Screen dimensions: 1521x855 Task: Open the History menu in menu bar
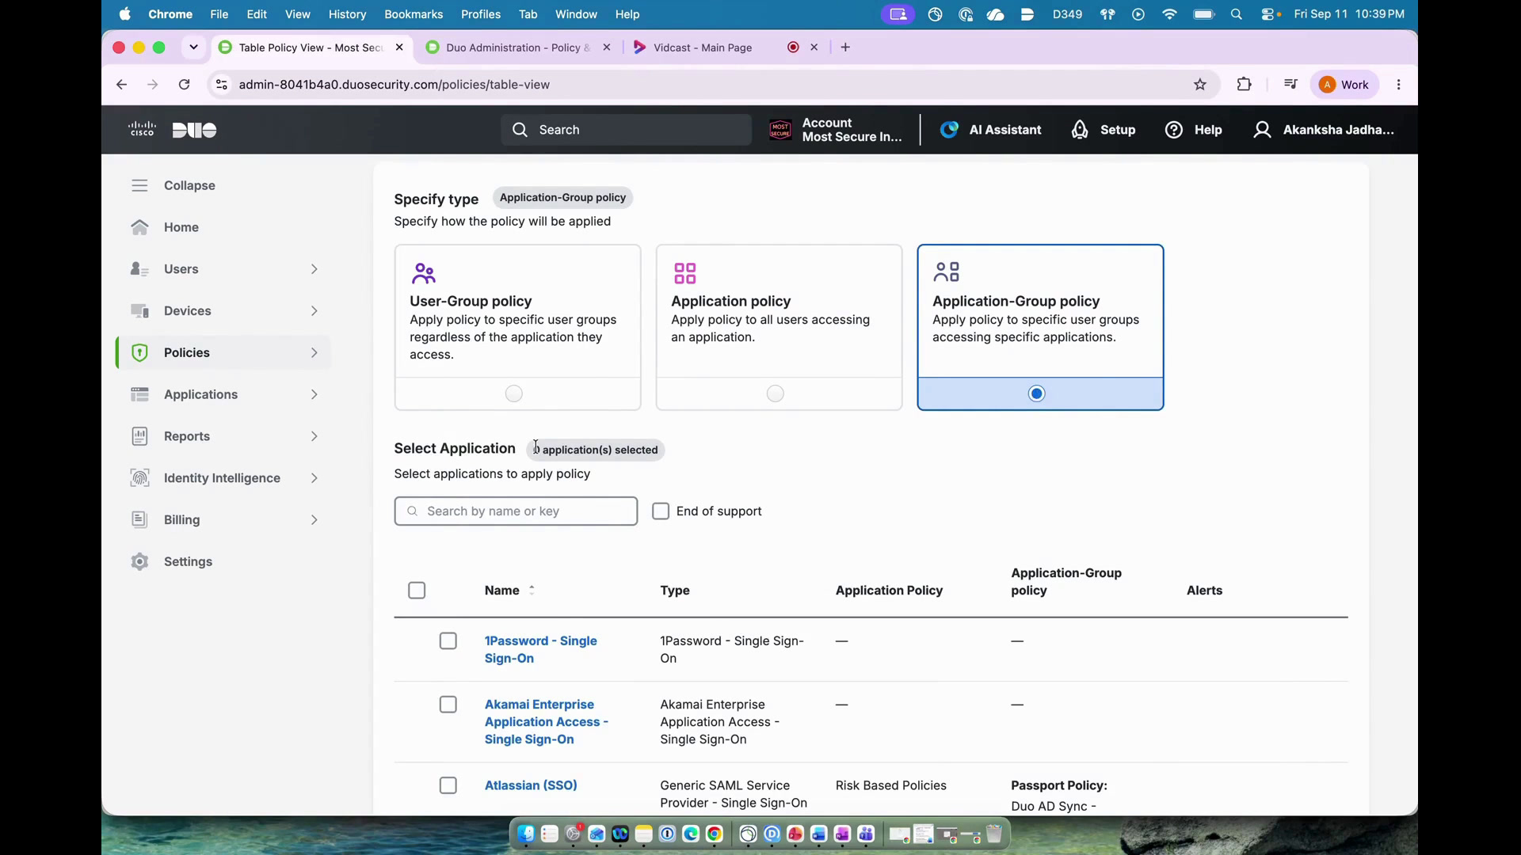pos(347,14)
